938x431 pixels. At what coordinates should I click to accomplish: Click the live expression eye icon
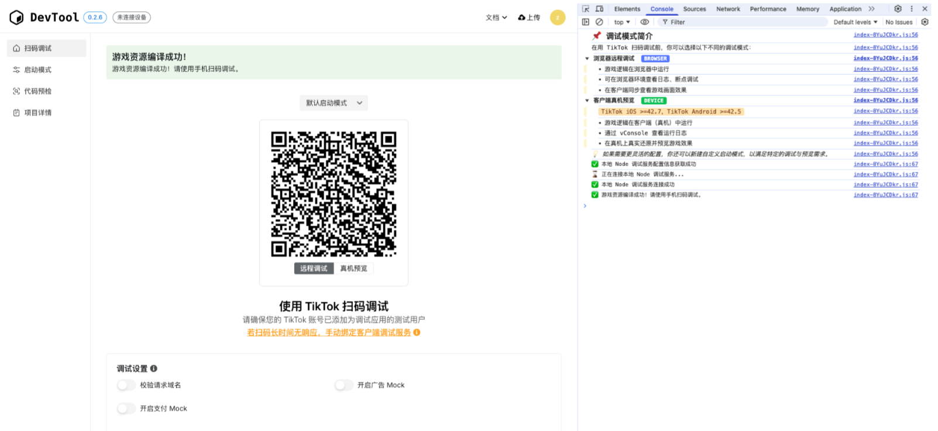(x=644, y=22)
